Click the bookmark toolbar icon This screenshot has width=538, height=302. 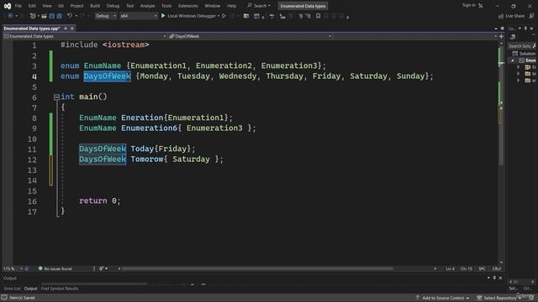(318, 16)
